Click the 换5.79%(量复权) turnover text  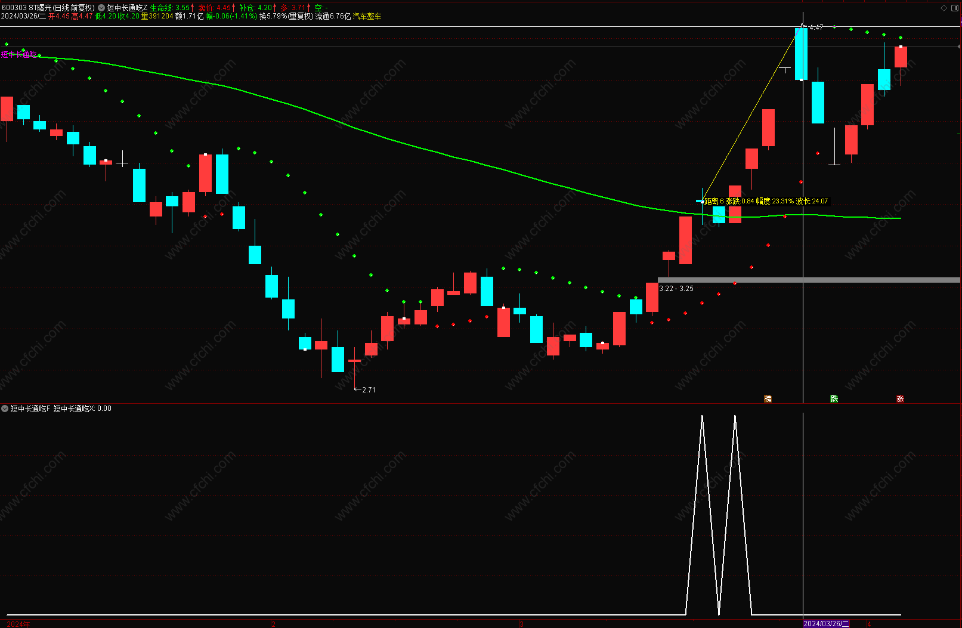coord(286,16)
